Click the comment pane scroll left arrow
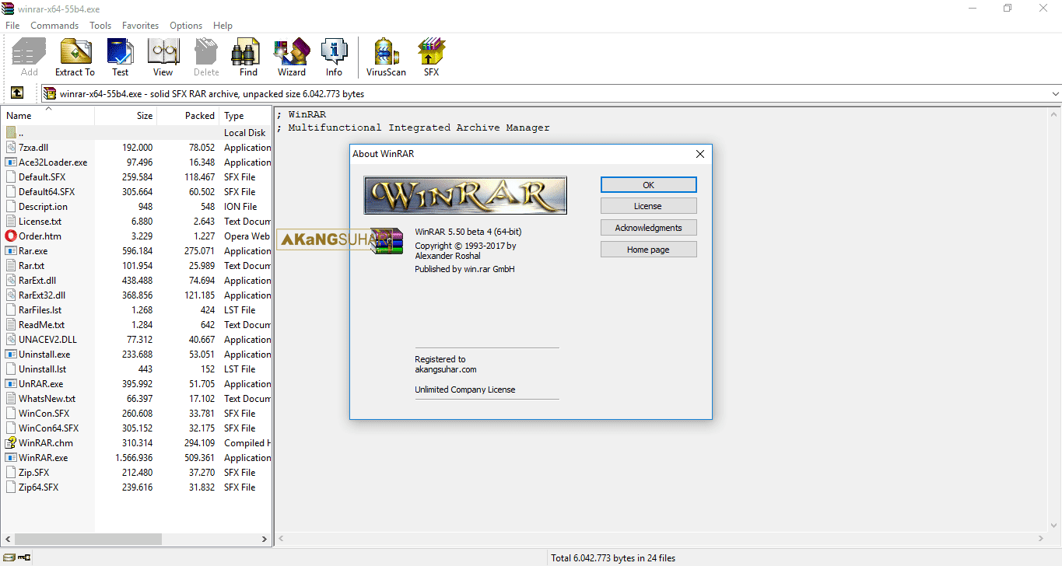Viewport: 1062px width, 566px height. pos(282,539)
